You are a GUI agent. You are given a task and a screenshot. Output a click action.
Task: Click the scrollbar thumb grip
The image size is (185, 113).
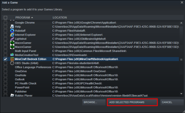tap(181, 60)
